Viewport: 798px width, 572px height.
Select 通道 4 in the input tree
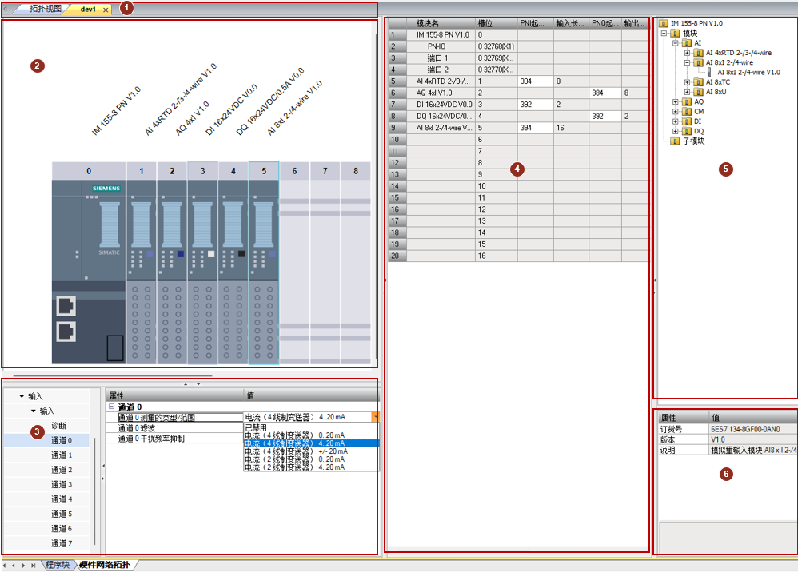[x=62, y=499]
